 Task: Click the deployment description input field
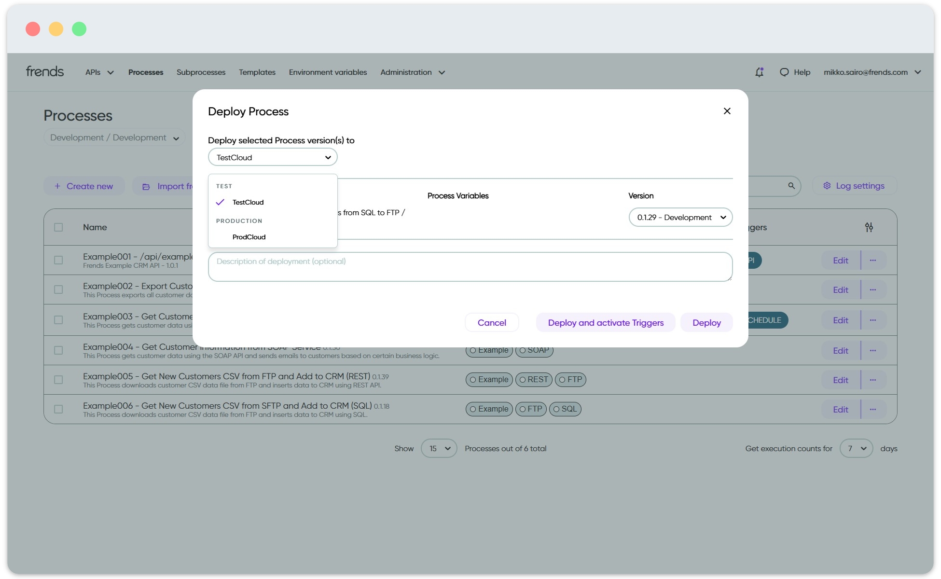(470, 266)
